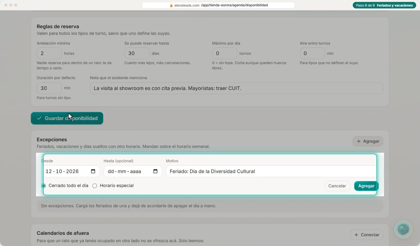Click the + Agregar button beside Excepciones heading
This screenshot has width=420, height=246.
[x=368, y=141]
